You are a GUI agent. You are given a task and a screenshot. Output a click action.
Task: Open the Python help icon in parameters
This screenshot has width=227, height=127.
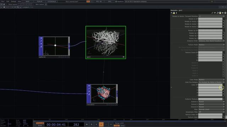click(x=174, y=13)
